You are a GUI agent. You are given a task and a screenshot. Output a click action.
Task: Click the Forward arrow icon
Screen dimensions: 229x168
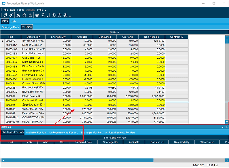click(x=59, y=15)
